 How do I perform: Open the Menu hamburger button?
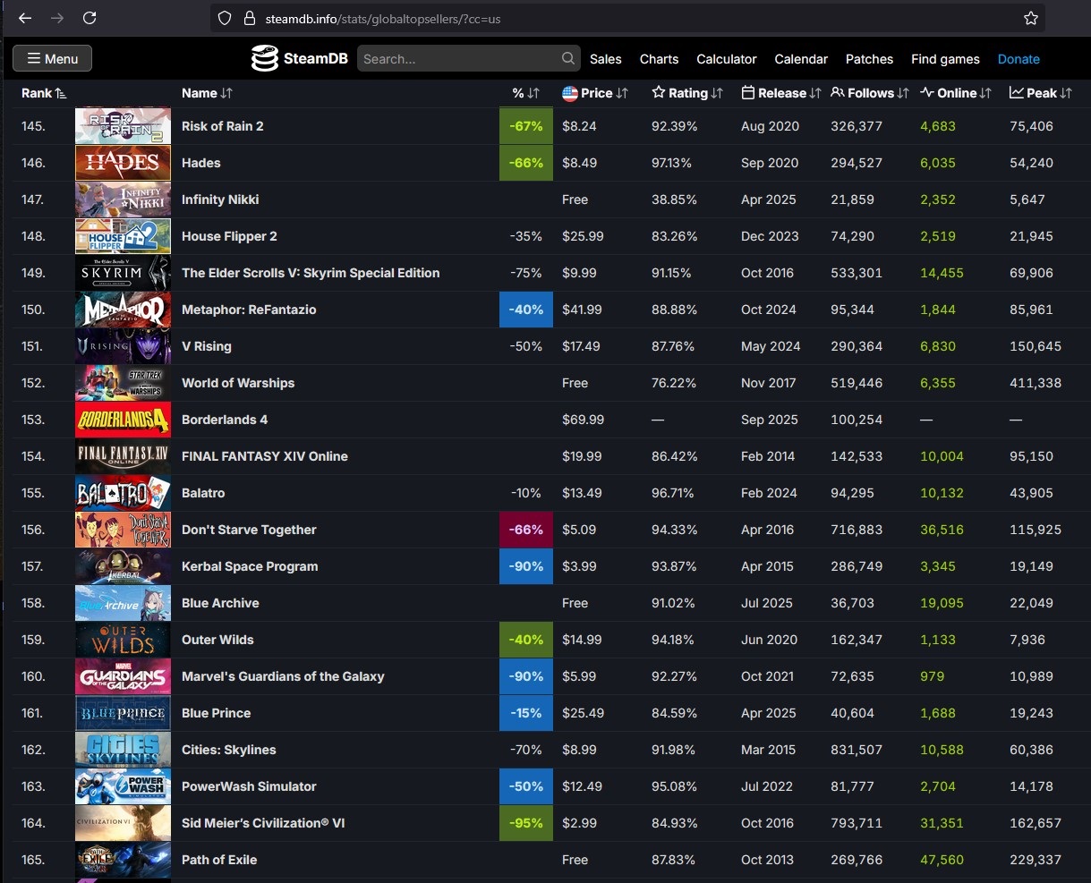[52, 59]
